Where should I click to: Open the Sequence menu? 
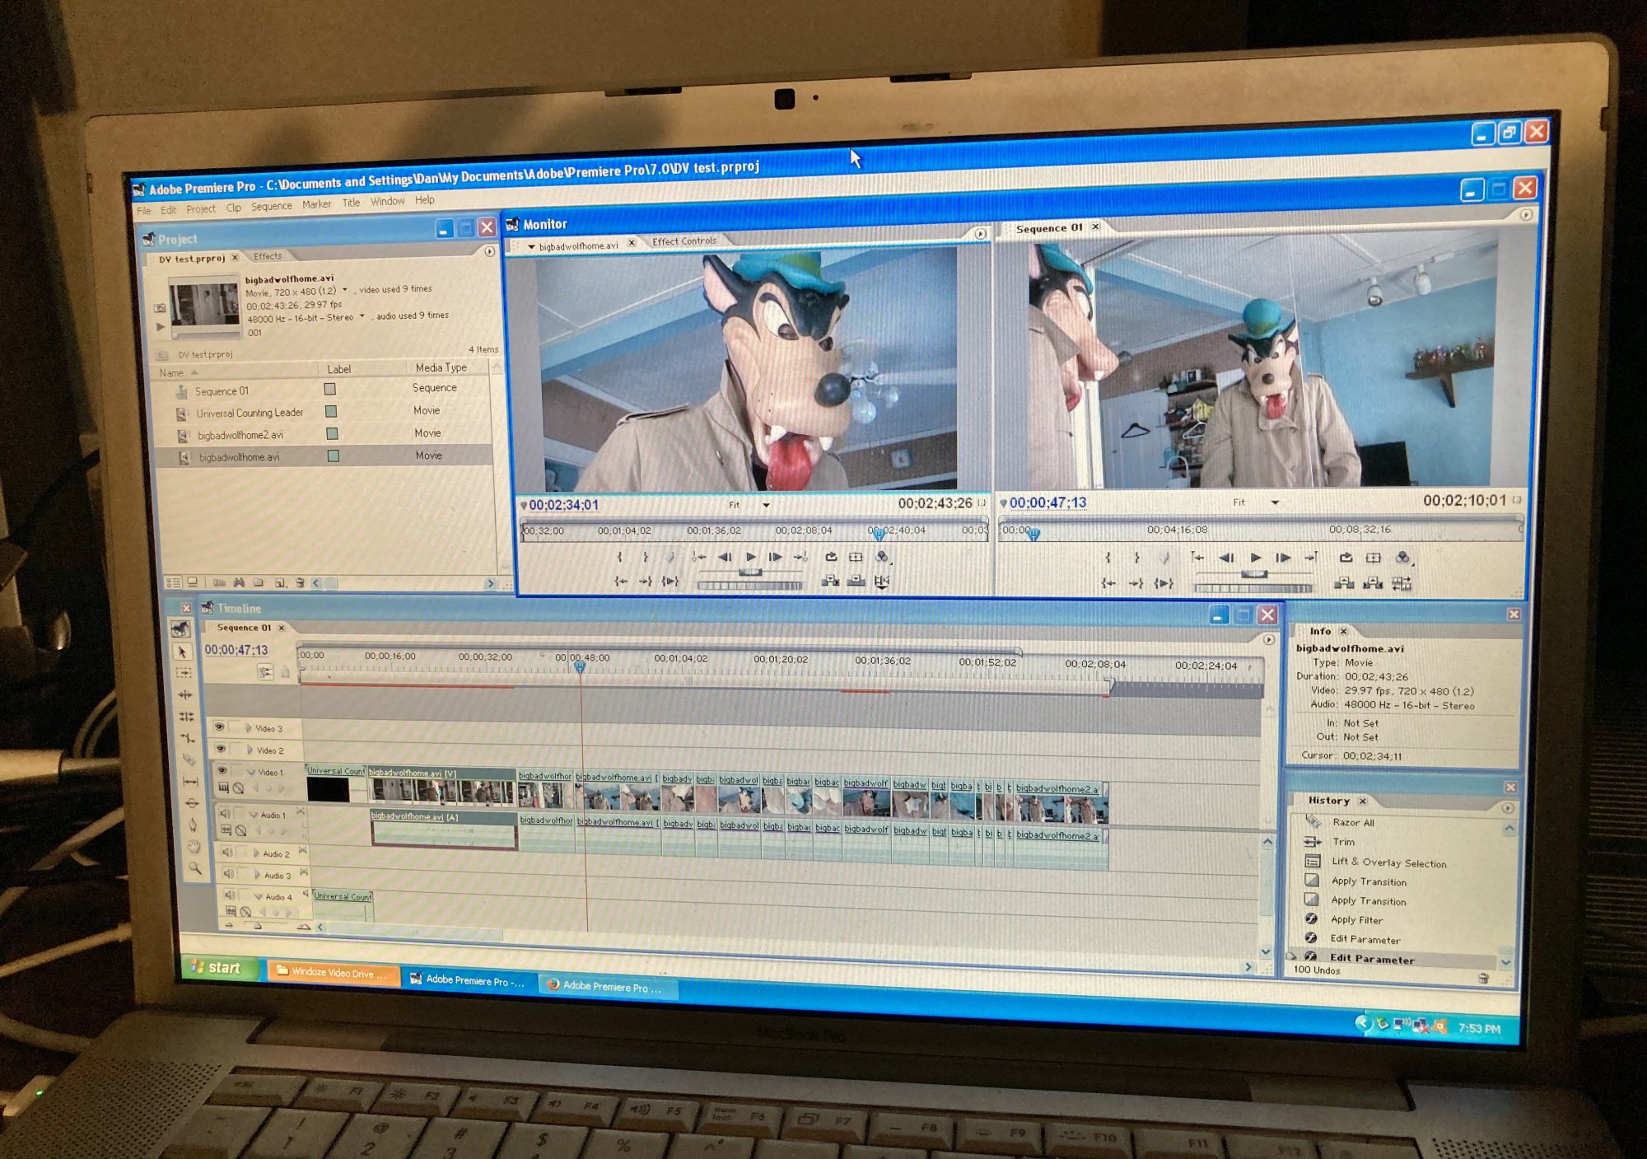pos(271,206)
